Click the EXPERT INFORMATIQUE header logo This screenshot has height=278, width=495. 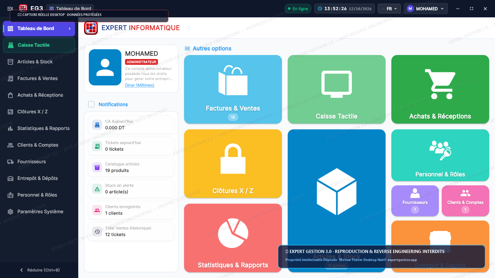click(x=132, y=28)
